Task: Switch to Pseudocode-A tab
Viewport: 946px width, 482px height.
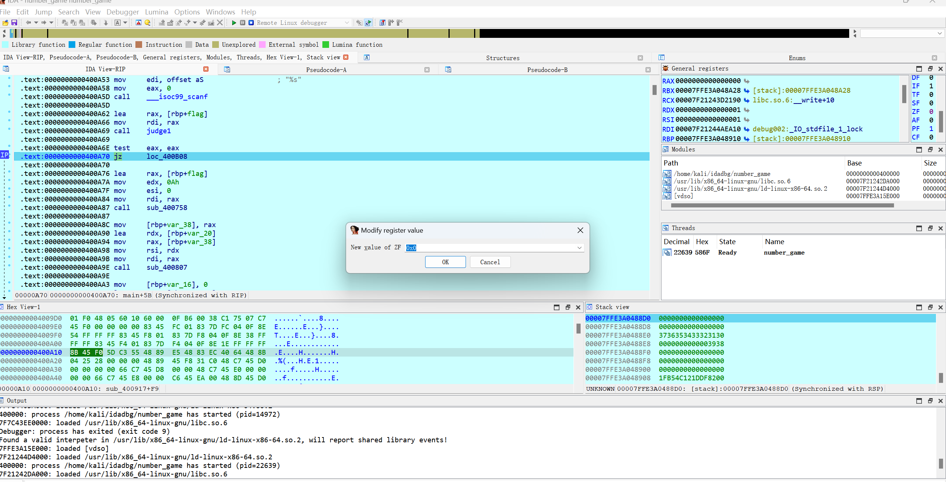Action: [x=326, y=70]
